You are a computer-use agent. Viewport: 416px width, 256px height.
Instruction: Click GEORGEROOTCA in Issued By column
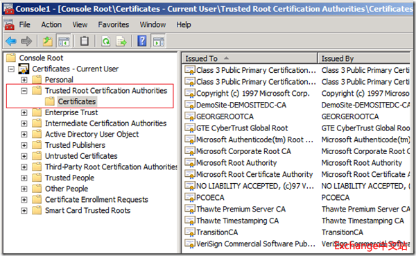(x=350, y=117)
